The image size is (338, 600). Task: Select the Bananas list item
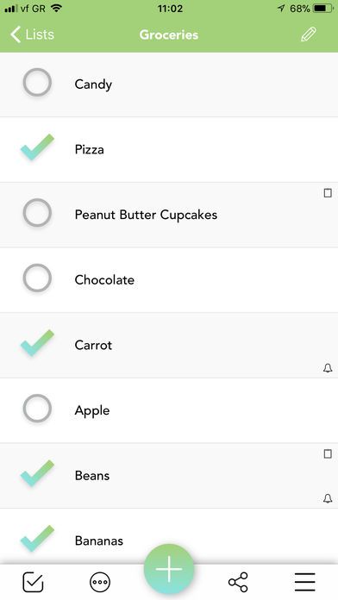[x=169, y=536]
